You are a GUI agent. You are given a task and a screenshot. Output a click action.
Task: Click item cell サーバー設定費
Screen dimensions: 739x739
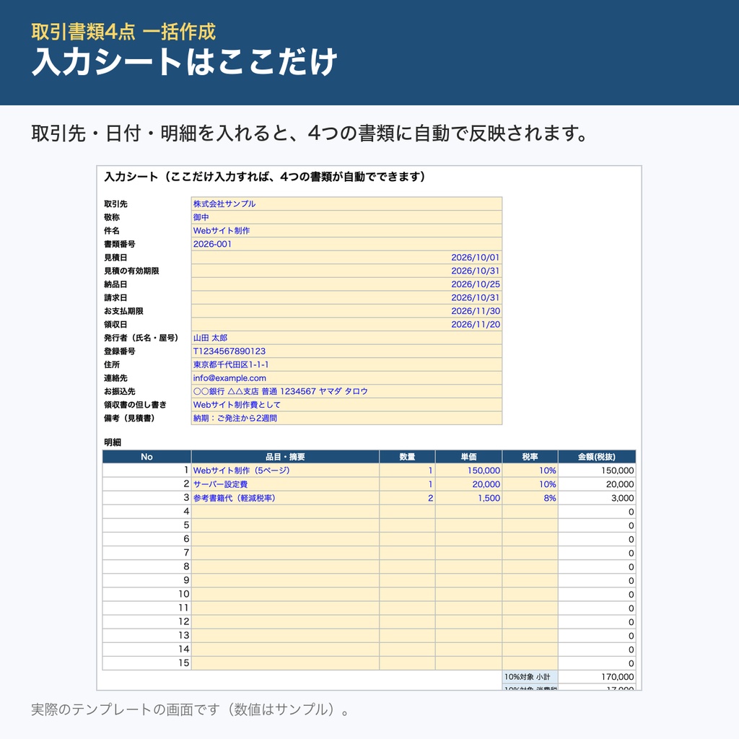[285, 484]
